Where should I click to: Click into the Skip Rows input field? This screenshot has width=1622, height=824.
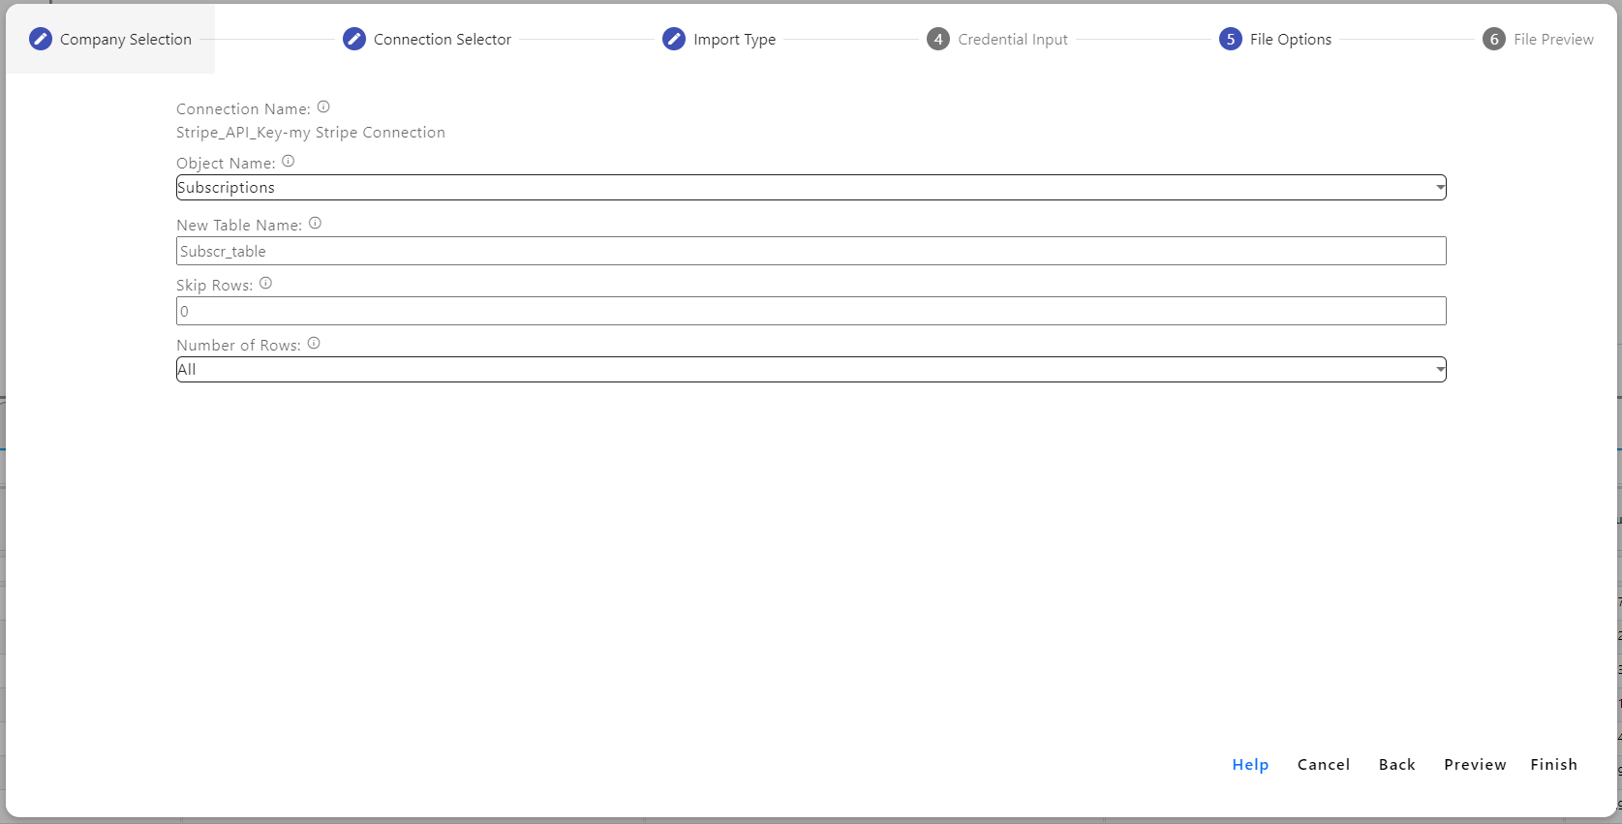click(x=811, y=311)
